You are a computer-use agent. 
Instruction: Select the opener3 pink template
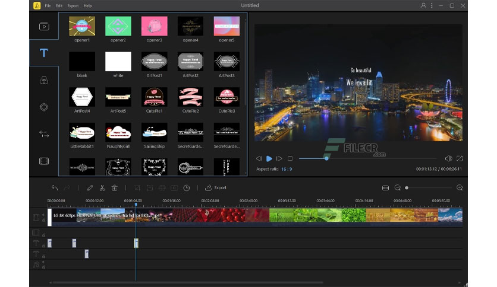pyautogui.click(x=155, y=26)
